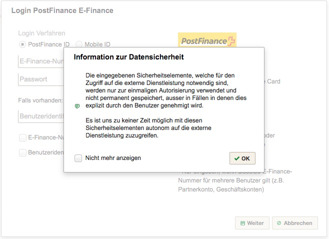Cancel login via Abbrechen button
Image resolution: width=329 pixels, height=239 pixels.
(x=295, y=223)
